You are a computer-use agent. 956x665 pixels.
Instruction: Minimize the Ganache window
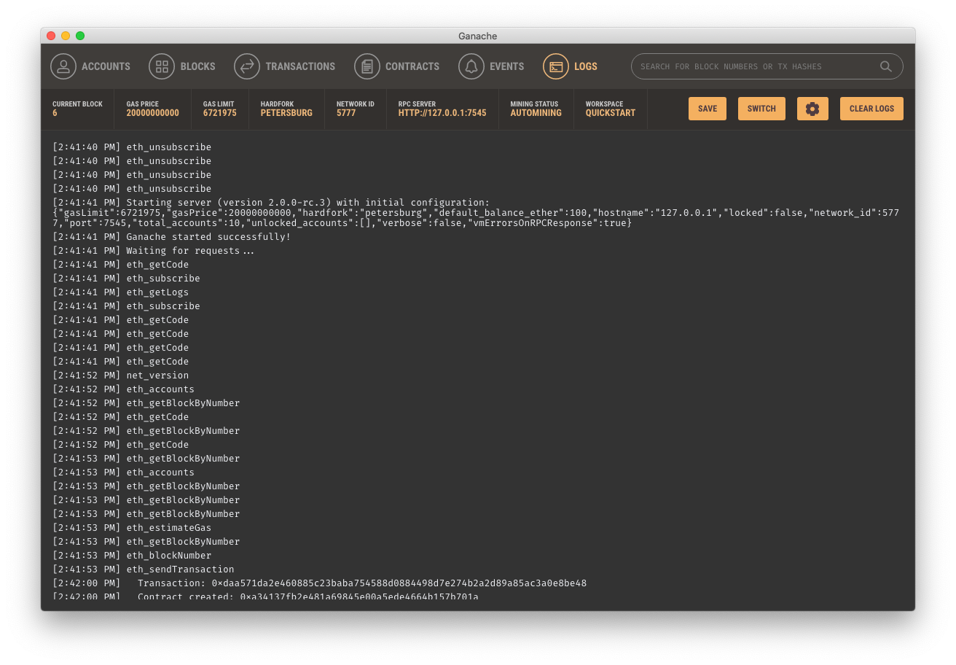click(x=66, y=36)
